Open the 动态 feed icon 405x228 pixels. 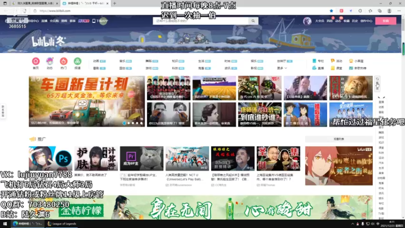(x=50, y=61)
